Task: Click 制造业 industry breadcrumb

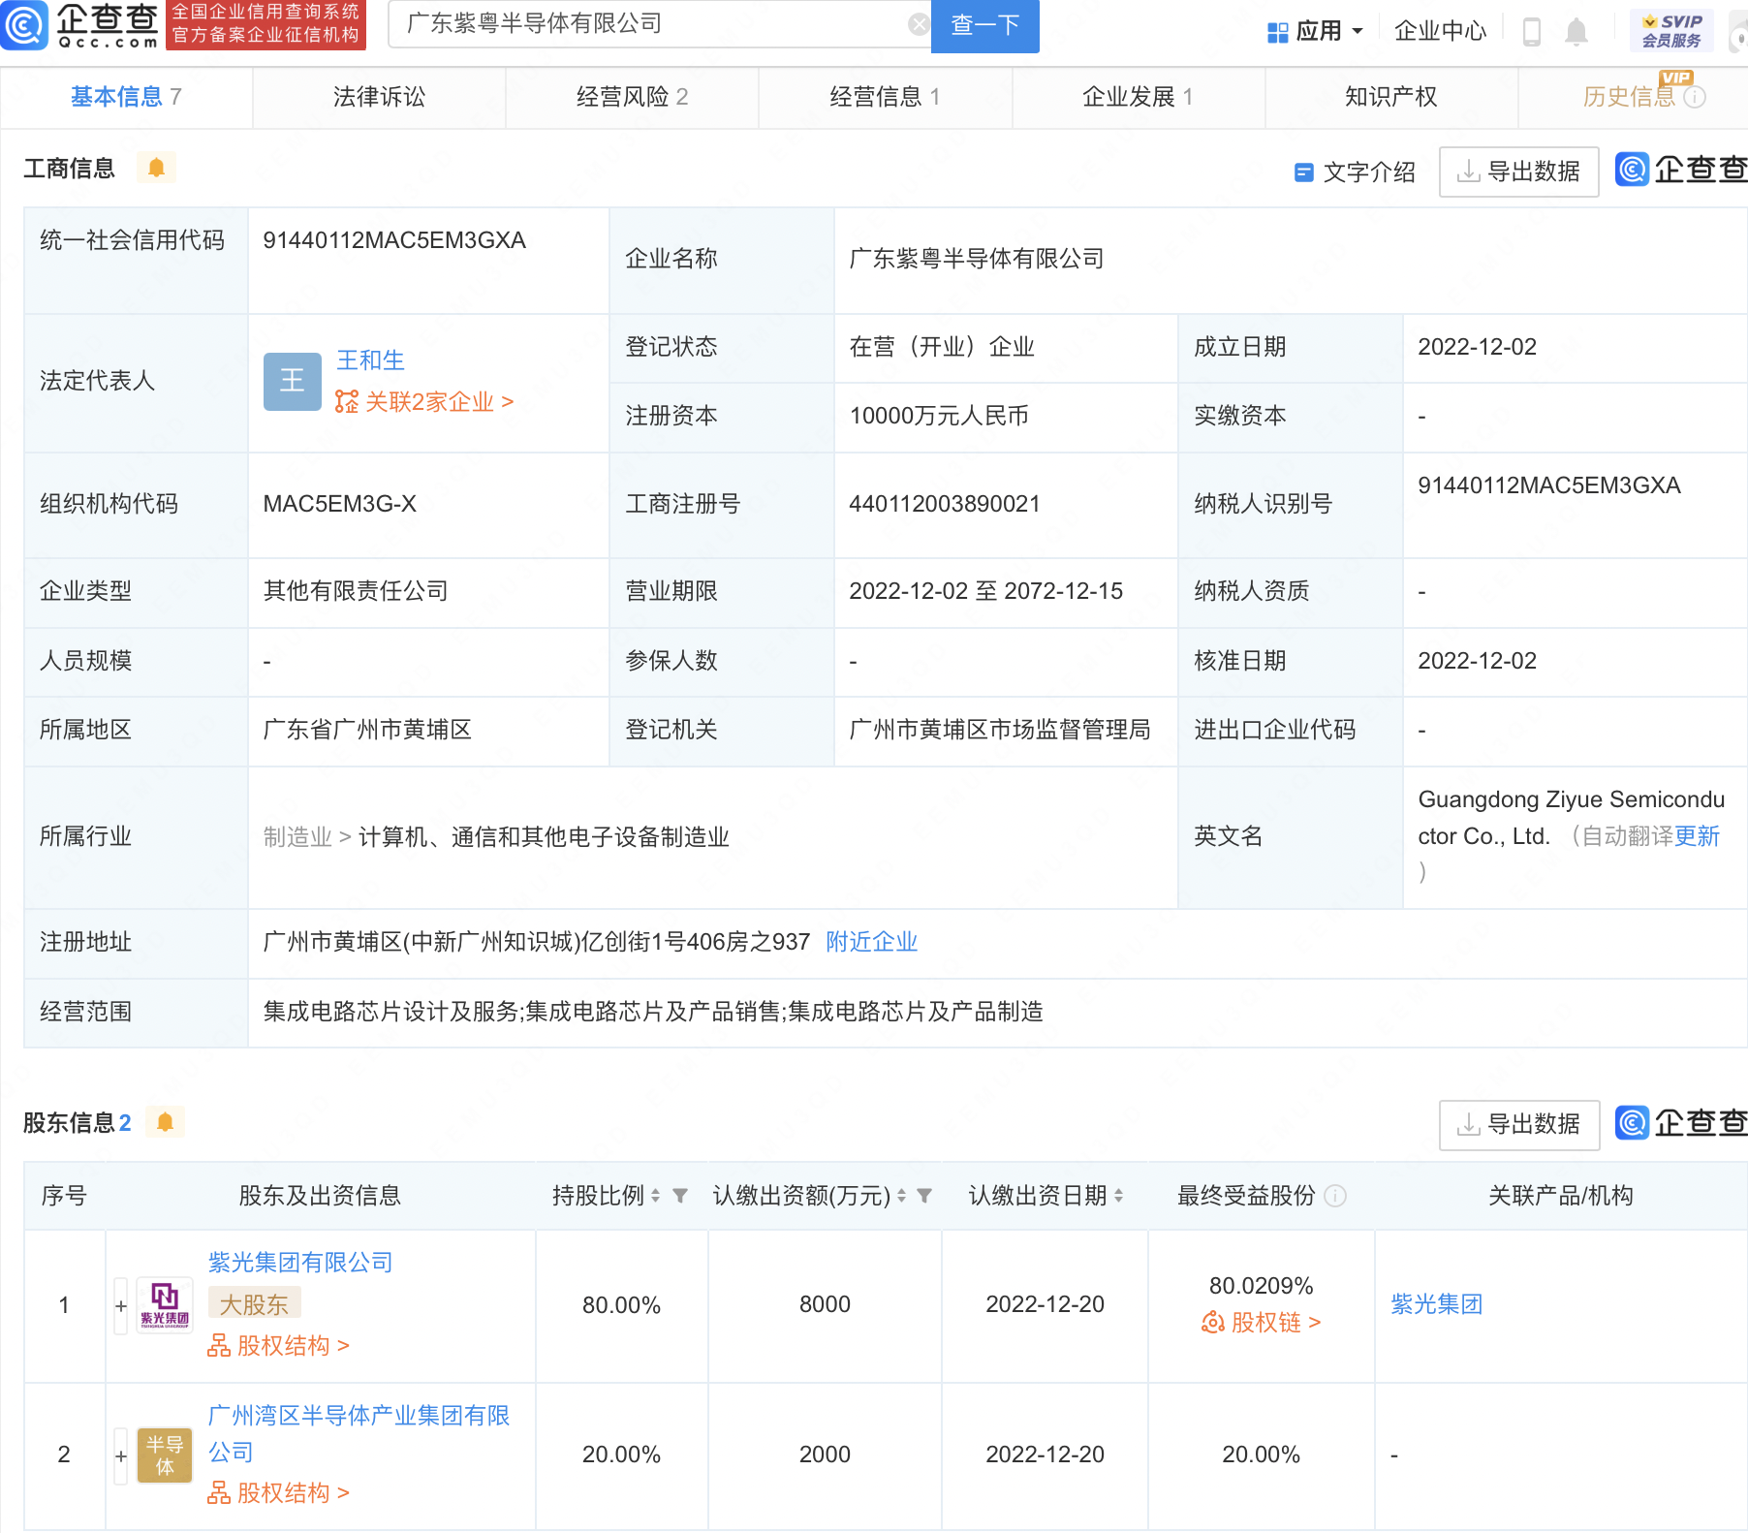Action: coord(297,837)
